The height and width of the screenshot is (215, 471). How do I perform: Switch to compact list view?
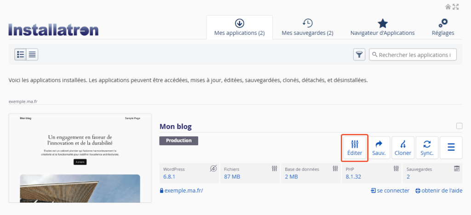click(x=32, y=55)
